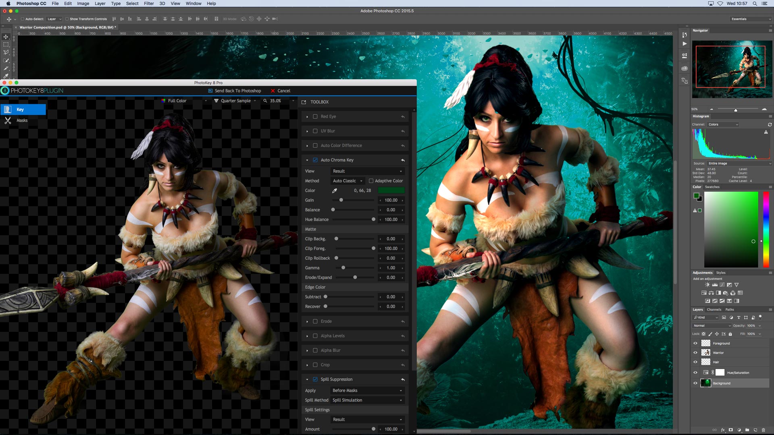Viewport: 774px width, 435px height.
Task: Expand the Erode filter section
Action: click(x=307, y=321)
